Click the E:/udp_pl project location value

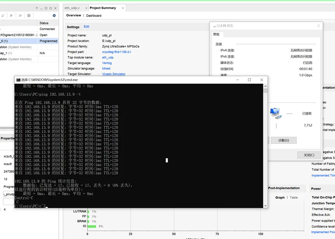(x=109, y=41)
